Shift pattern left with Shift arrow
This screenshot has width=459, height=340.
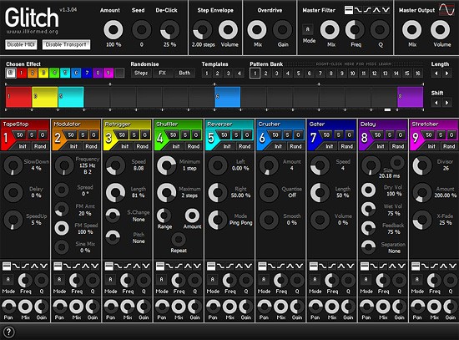436,103
